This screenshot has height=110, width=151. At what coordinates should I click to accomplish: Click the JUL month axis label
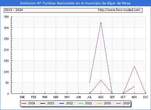click(90, 97)
